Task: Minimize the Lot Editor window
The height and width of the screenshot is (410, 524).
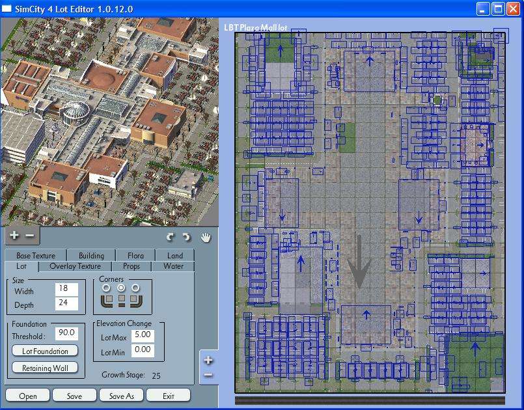Action: [x=482, y=9]
